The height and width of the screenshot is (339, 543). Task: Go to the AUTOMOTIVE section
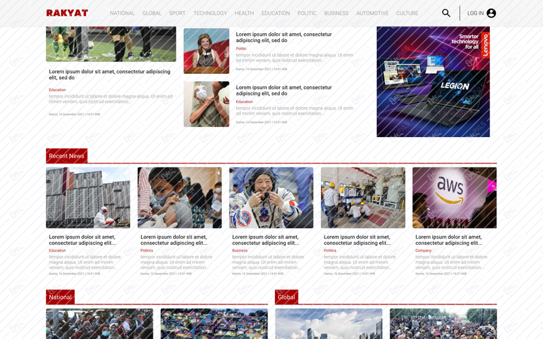tap(372, 13)
